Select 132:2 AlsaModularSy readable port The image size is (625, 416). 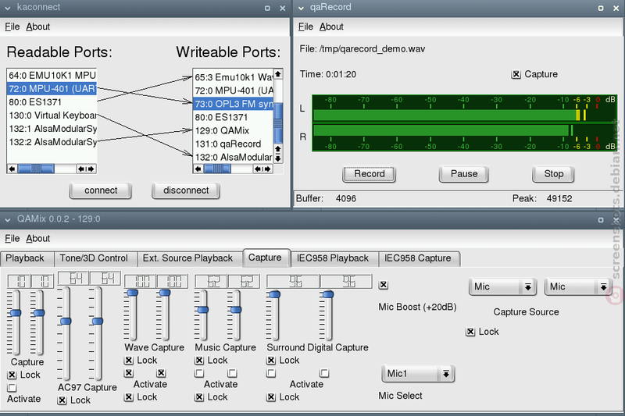52,142
